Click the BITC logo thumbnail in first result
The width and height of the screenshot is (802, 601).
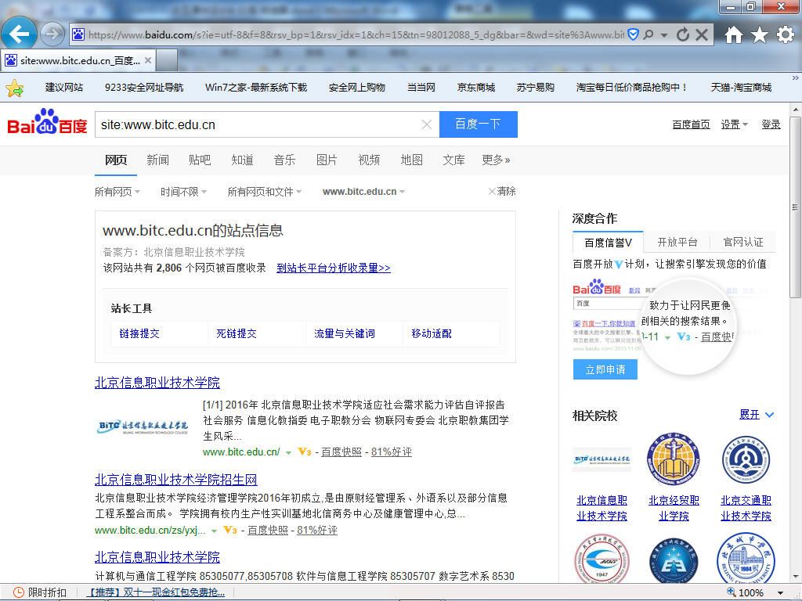pyautogui.click(x=143, y=428)
